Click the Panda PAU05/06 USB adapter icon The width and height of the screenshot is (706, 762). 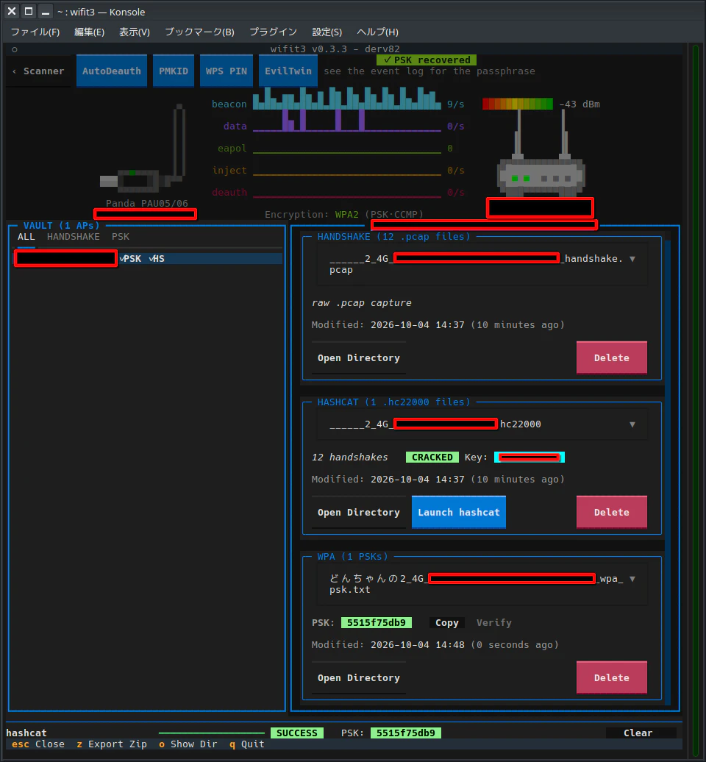pos(143,149)
